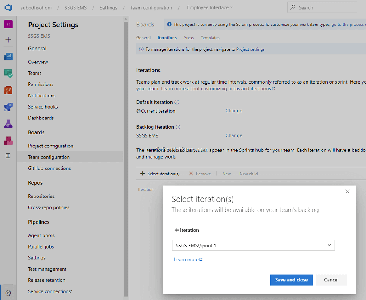Cancel the Select iteration(s) dialog
The width and height of the screenshot is (366, 300).
pos(331,280)
